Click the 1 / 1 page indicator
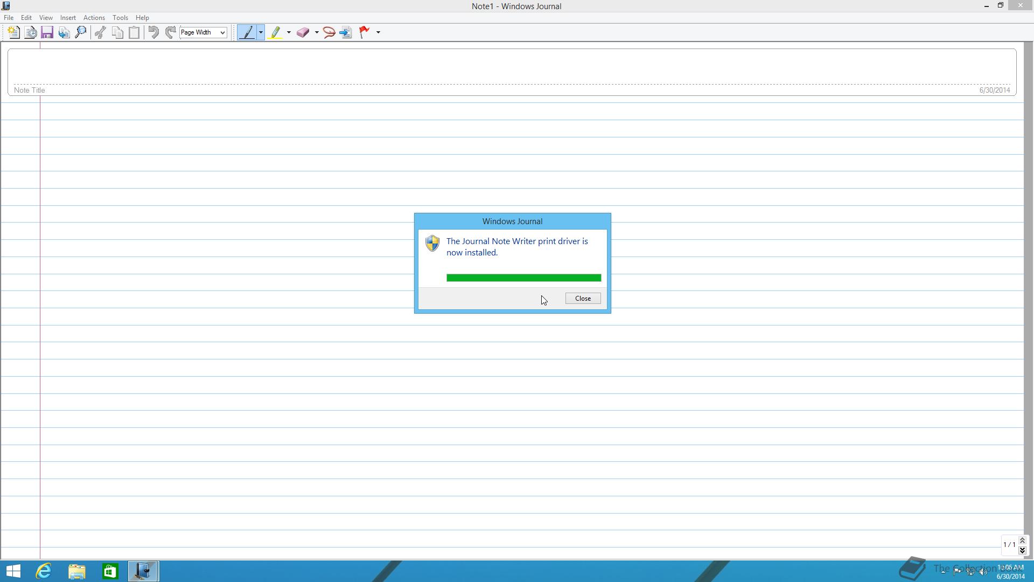 [1009, 545]
